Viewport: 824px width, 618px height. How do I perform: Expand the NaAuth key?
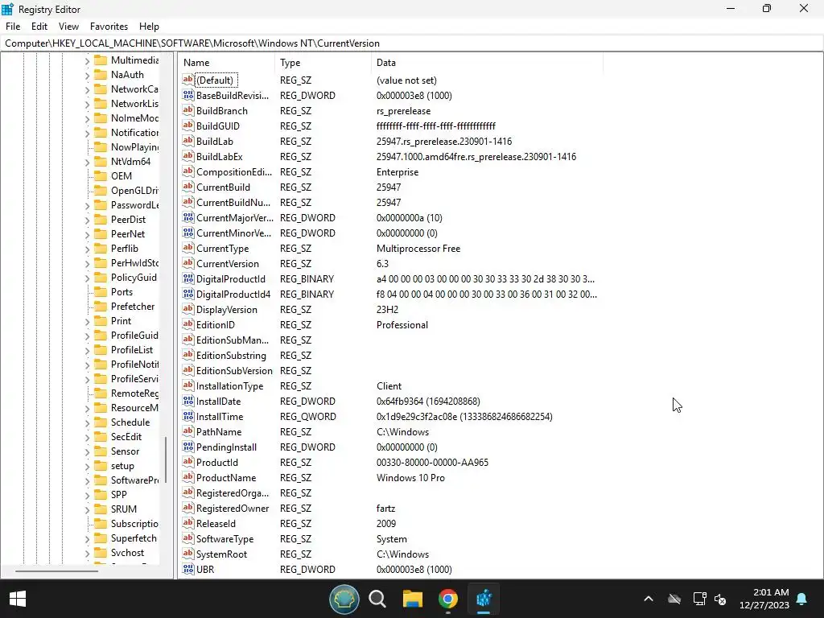pos(87,75)
